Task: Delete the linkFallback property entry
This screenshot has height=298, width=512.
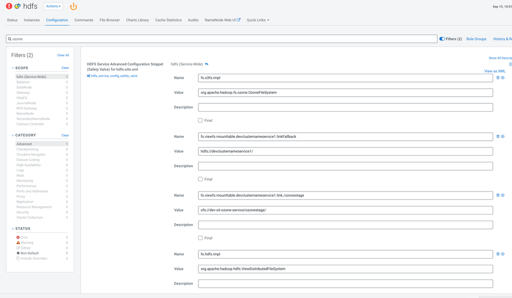Action: (x=498, y=136)
